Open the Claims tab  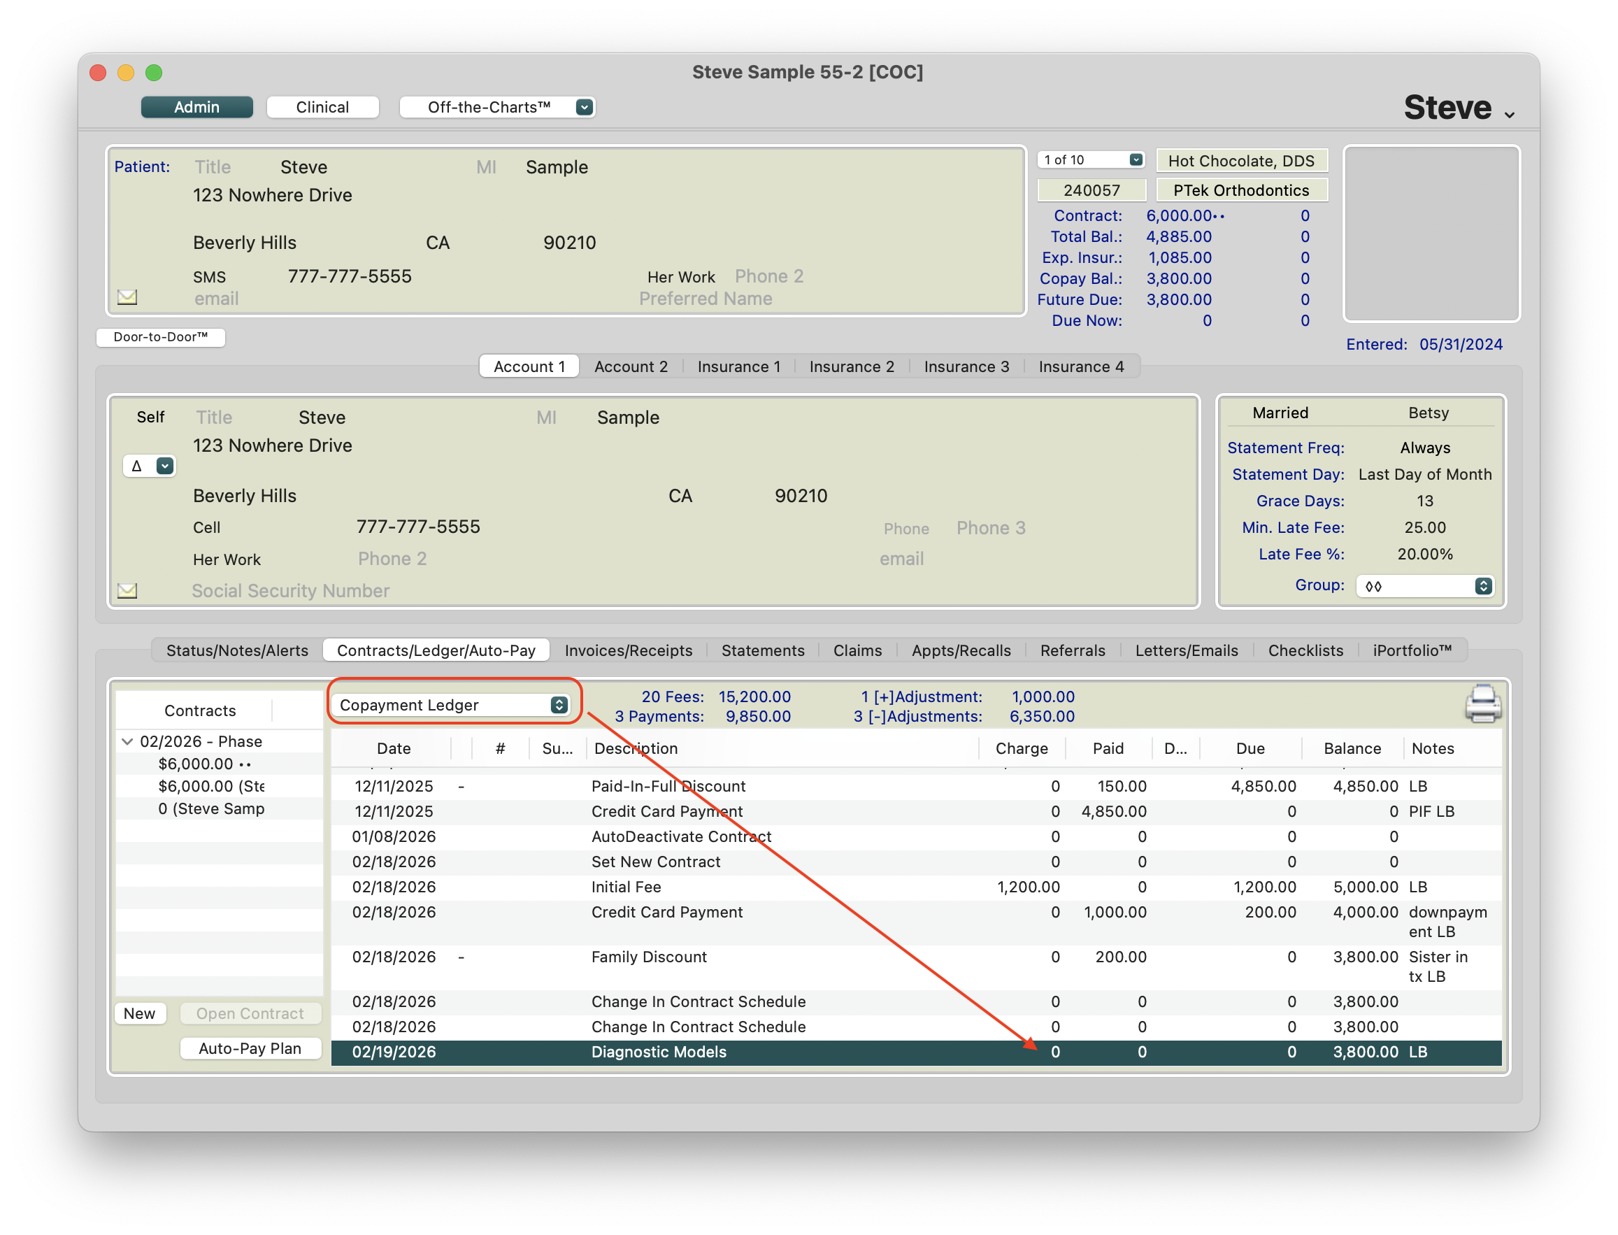click(857, 650)
